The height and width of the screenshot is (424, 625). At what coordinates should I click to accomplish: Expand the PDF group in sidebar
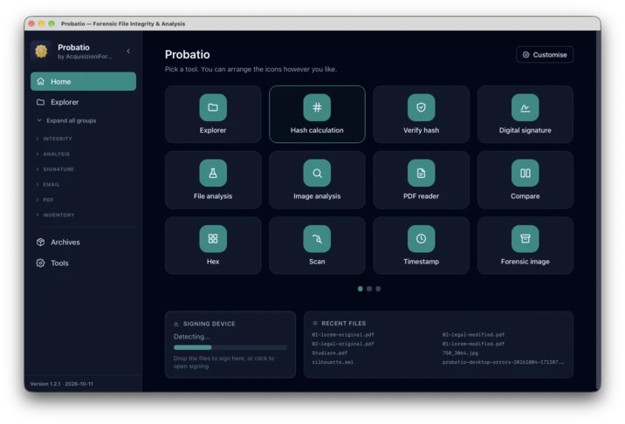click(x=45, y=200)
